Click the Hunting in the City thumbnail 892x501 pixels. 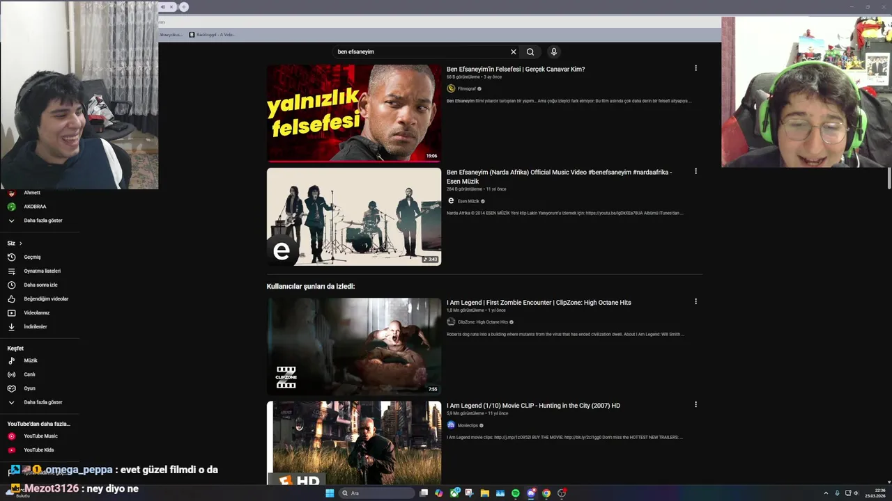click(x=354, y=443)
